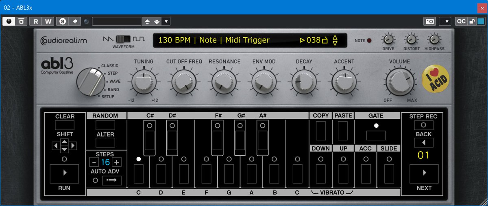The image size is (488, 206).
Task: Toggle the GATE button
Action: 376,135
